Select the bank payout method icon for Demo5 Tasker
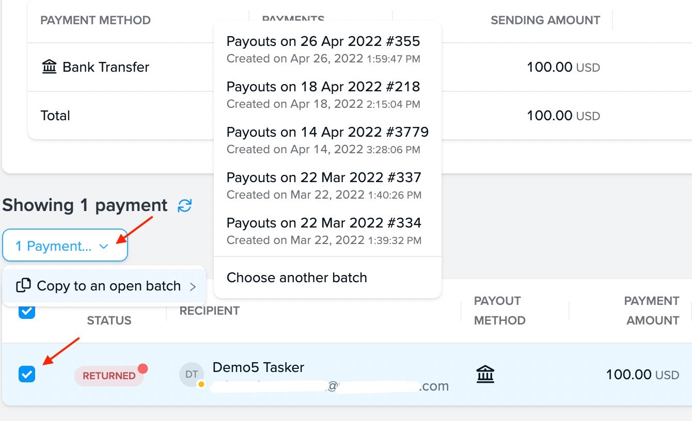 click(x=484, y=375)
